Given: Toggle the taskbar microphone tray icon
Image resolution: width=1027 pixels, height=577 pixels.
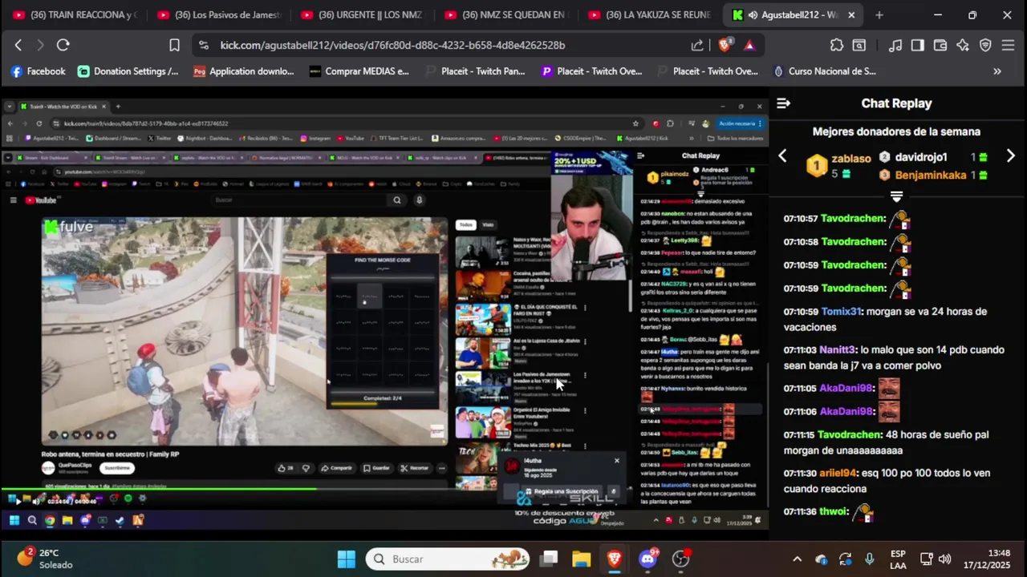Looking at the screenshot, I should coord(870,559).
